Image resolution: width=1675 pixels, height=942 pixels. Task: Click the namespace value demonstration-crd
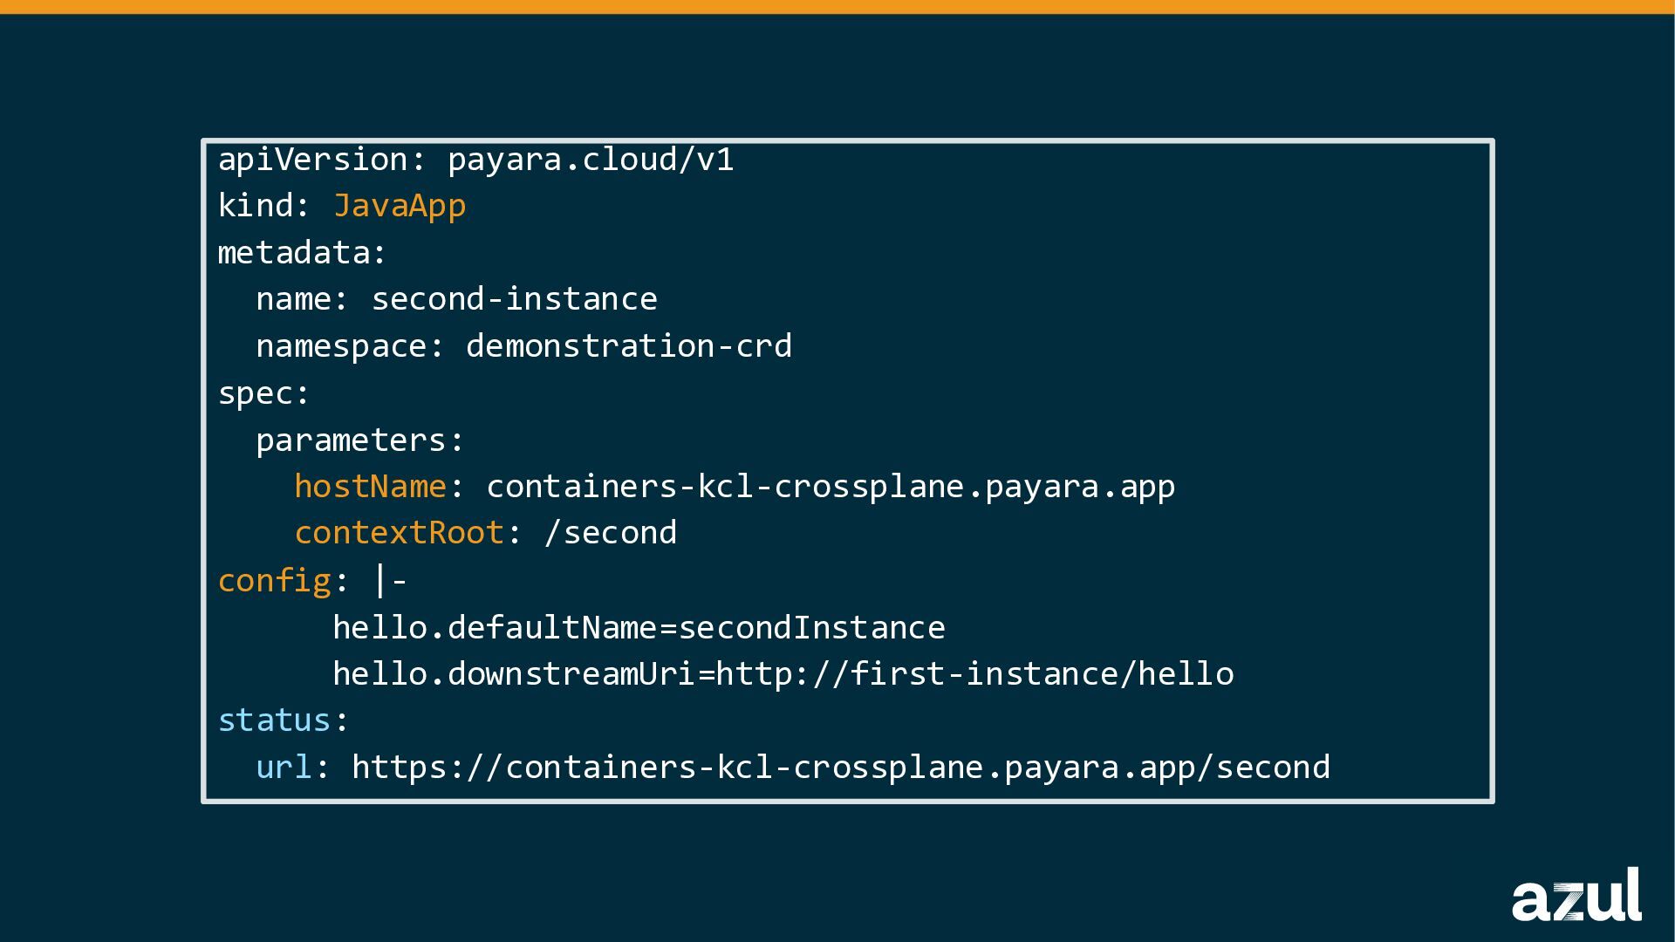pyautogui.click(x=628, y=346)
